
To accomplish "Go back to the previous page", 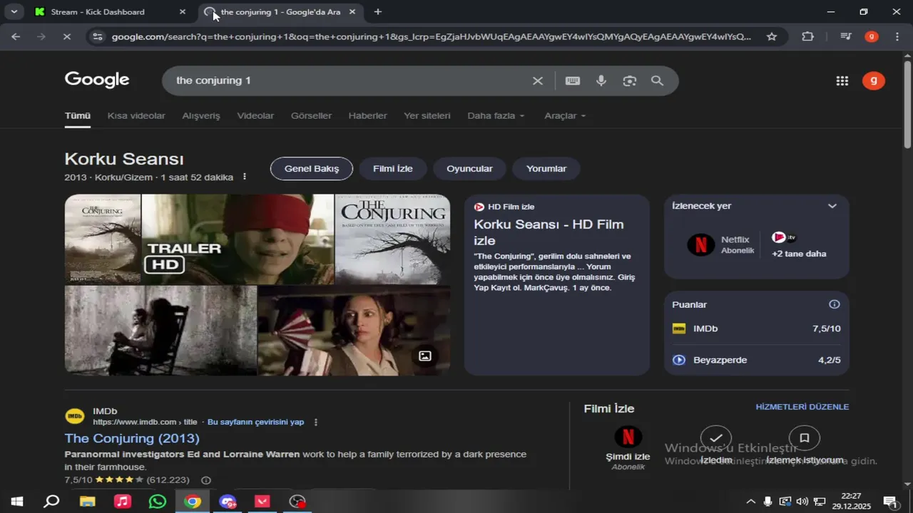I will pos(16,36).
